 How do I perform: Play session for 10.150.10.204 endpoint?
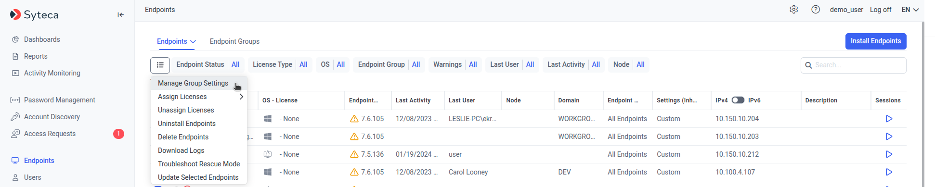coord(889,119)
